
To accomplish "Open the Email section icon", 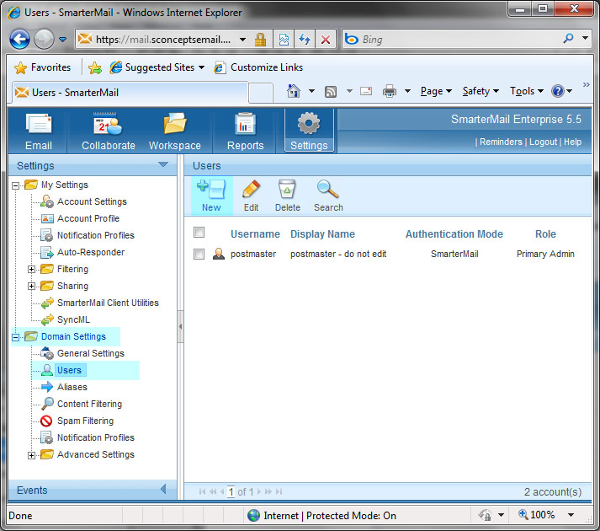I will coord(39,125).
